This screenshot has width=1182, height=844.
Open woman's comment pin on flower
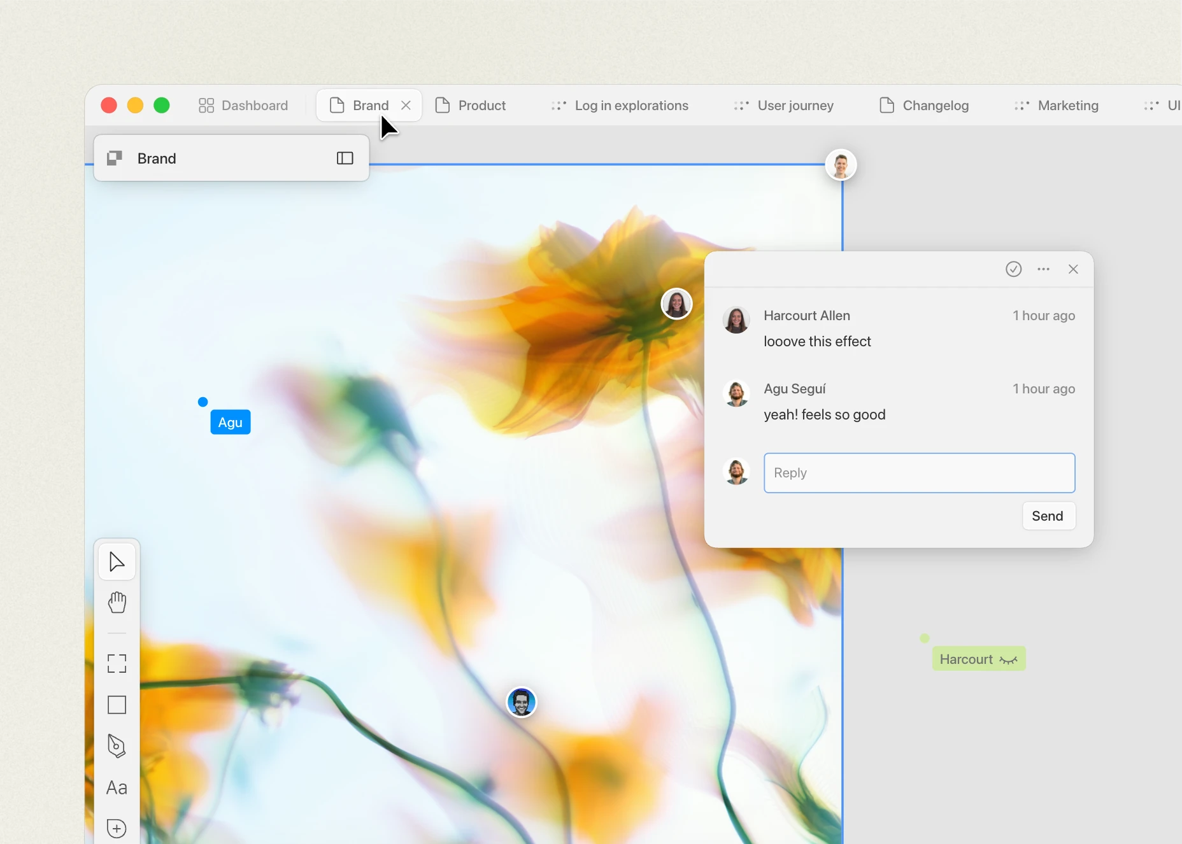[676, 304]
